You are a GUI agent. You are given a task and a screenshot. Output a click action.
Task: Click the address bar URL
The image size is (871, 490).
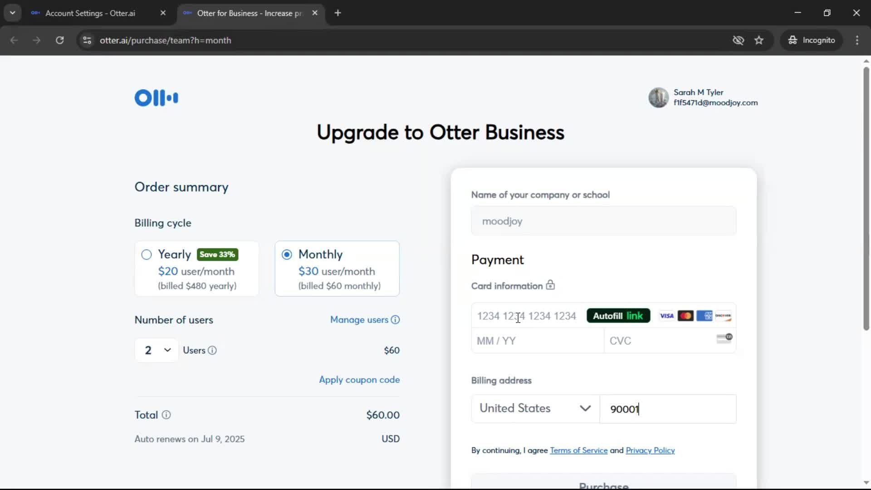pos(166,40)
